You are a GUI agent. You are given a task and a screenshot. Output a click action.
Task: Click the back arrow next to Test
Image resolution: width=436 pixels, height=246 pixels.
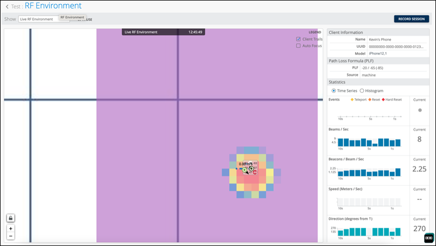coord(7,7)
